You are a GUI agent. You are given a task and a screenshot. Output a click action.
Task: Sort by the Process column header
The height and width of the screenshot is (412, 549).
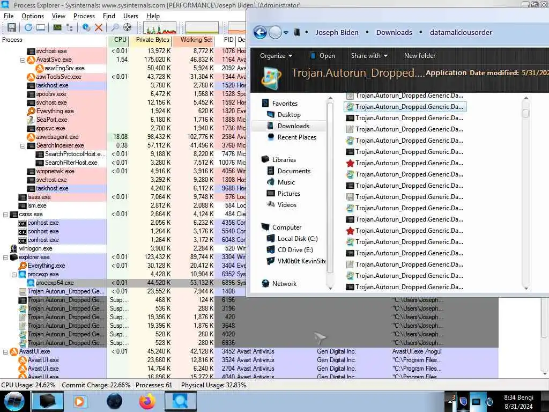tap(53, 40)
